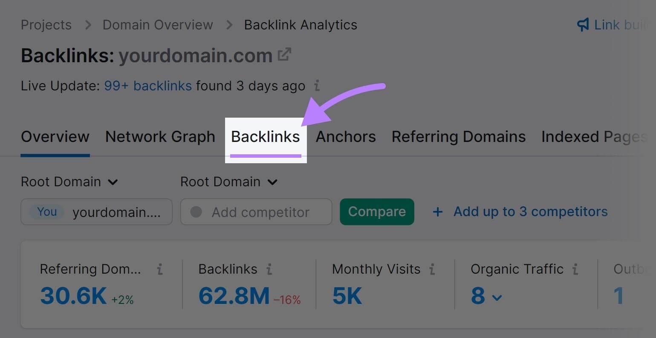656x338 pixels.
Task: Expand Organic Traffic value chevron
Action: point(497,298)
